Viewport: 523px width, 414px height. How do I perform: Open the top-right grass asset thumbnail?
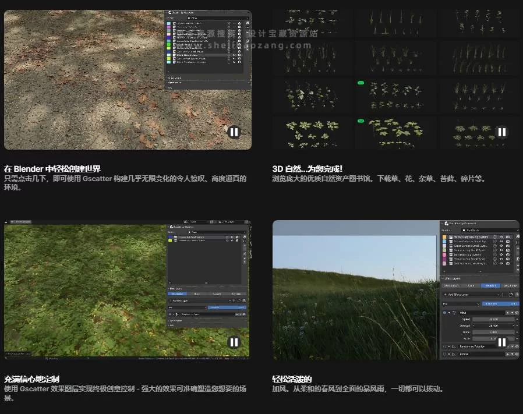pyautogui.click(x=479, y=23)
